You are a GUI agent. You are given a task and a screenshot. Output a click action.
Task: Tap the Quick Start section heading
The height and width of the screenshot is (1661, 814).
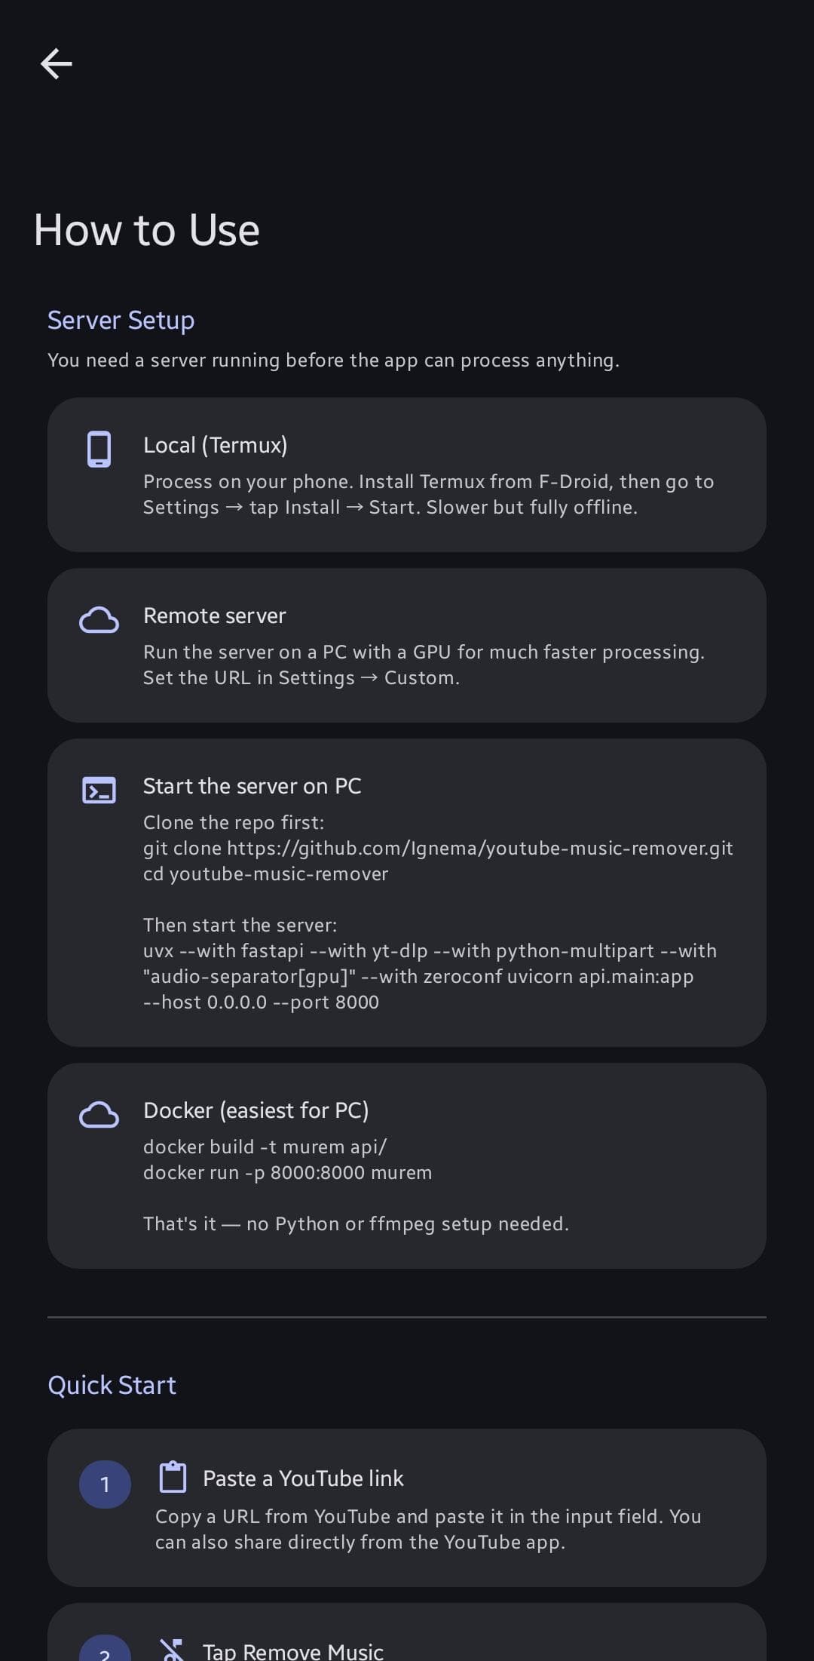[112, 1385]
